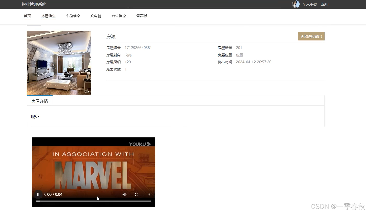Click the video progress bar
The height and width of the screenshot is (213, 366).
pos(94,201)
